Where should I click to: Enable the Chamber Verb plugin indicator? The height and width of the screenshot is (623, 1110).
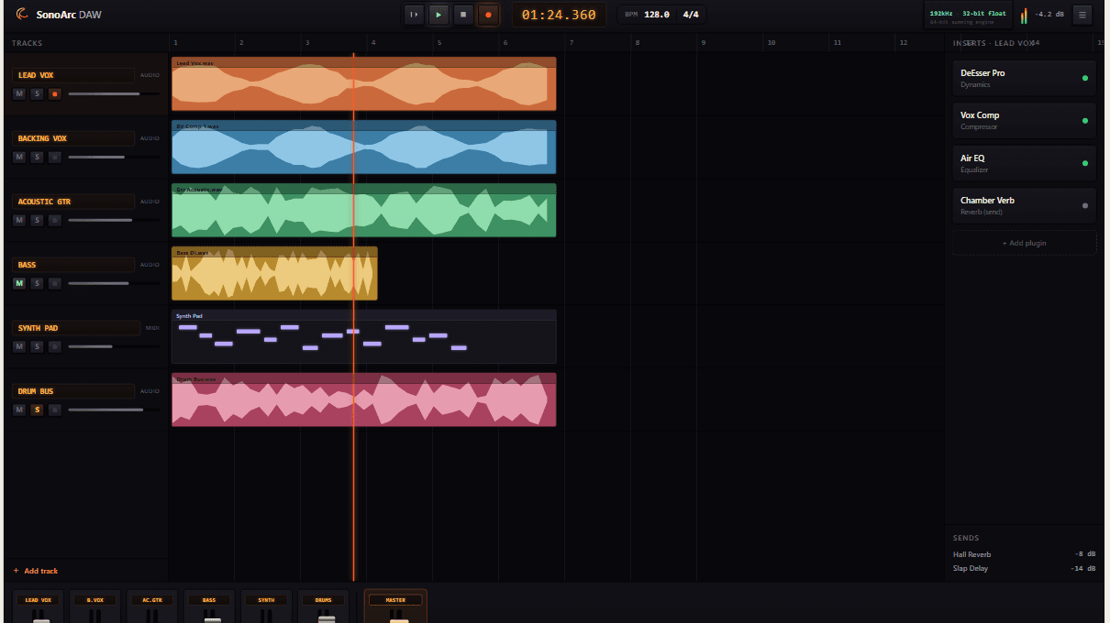(x=1085, y=205)
